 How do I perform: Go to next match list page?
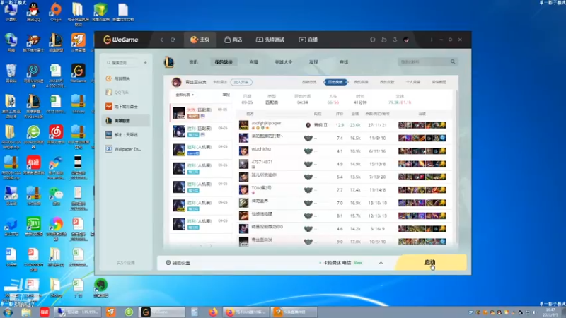tap(211, 245)
